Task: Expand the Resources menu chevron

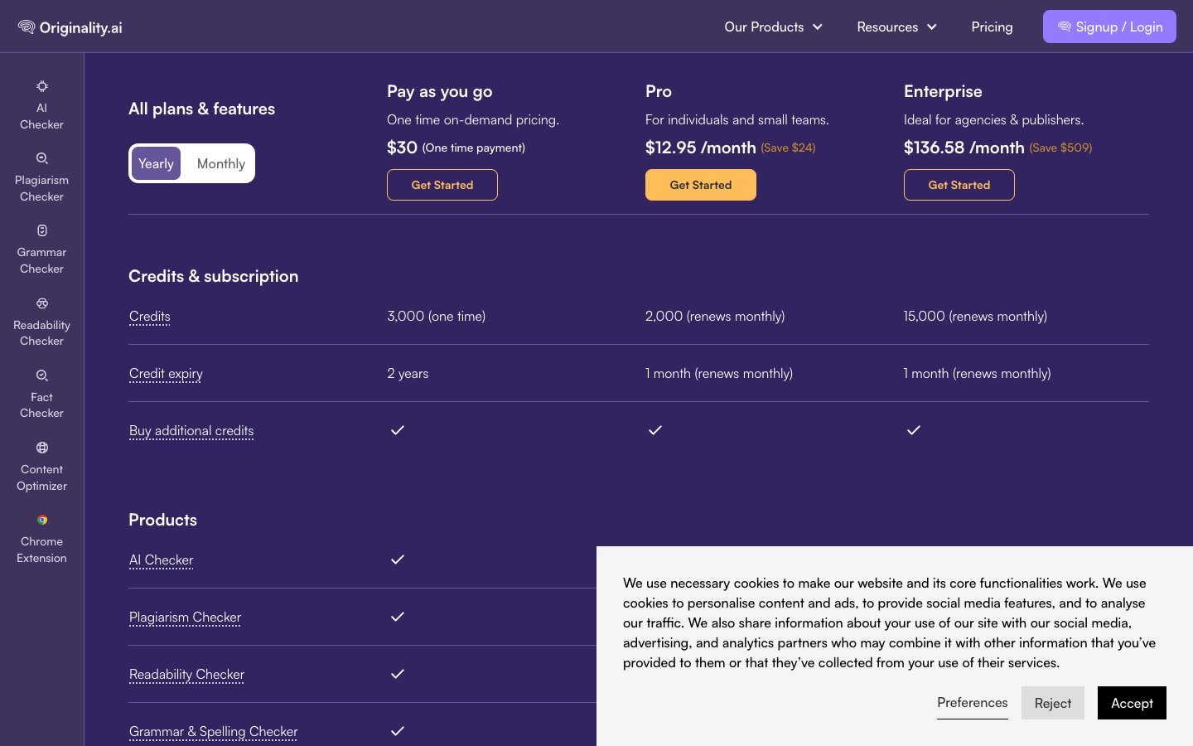Action: (x=932, y=27)
